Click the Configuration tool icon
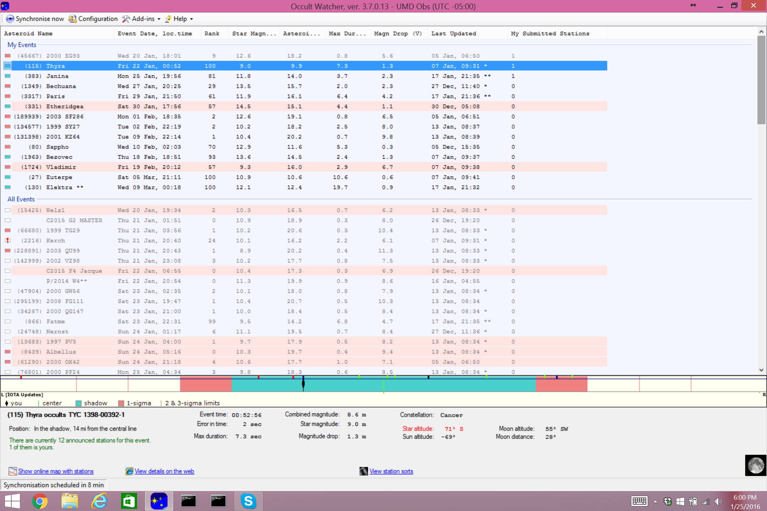767x511 pixels. 72,19
